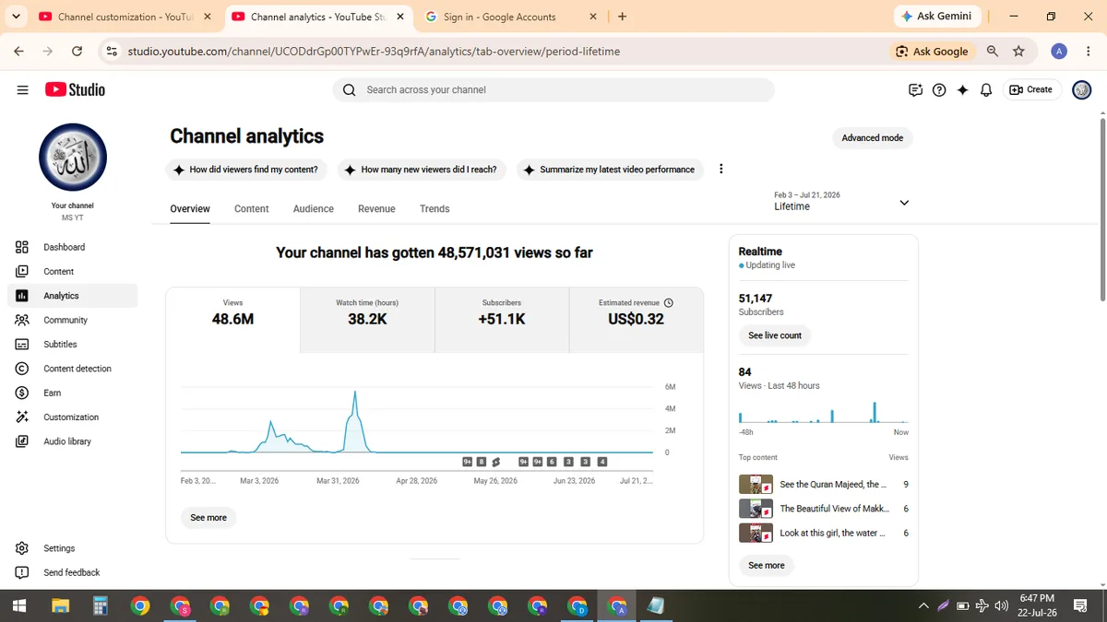Screen dimensions: 1107x622
Task: Open the hamburger menu in YouTube Studio
Action: [x=23, y=89]
